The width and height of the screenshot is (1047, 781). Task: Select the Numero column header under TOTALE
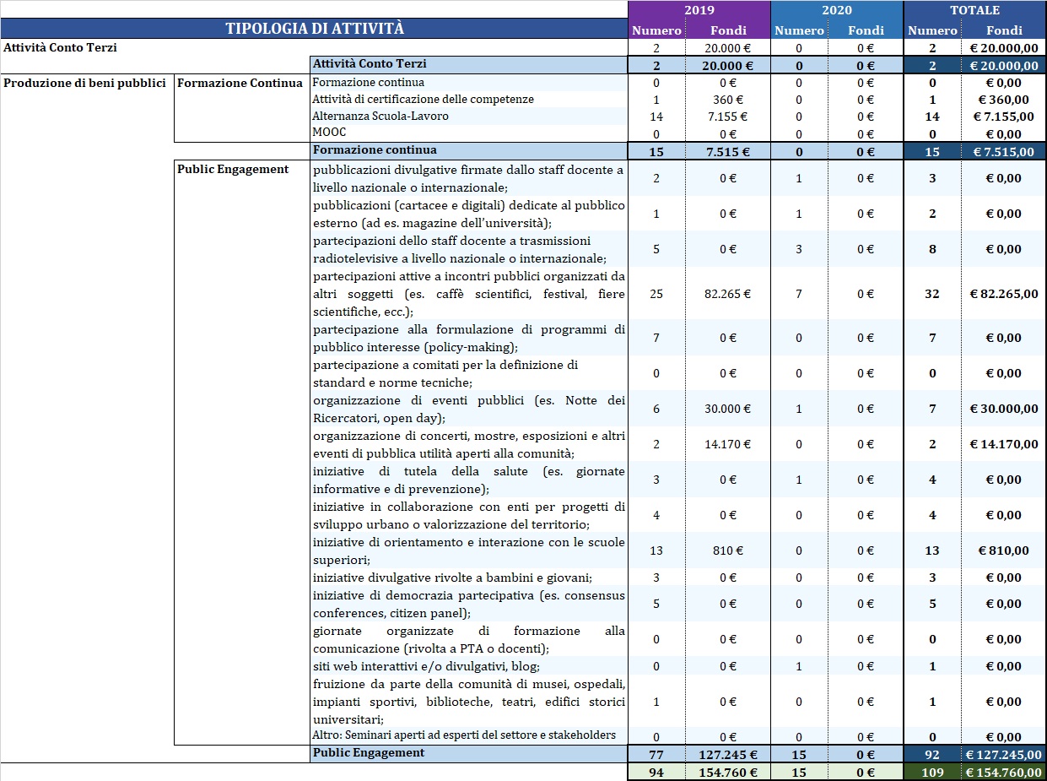point(932,30)
